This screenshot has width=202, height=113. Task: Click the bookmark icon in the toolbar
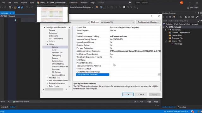click(124, 7)
